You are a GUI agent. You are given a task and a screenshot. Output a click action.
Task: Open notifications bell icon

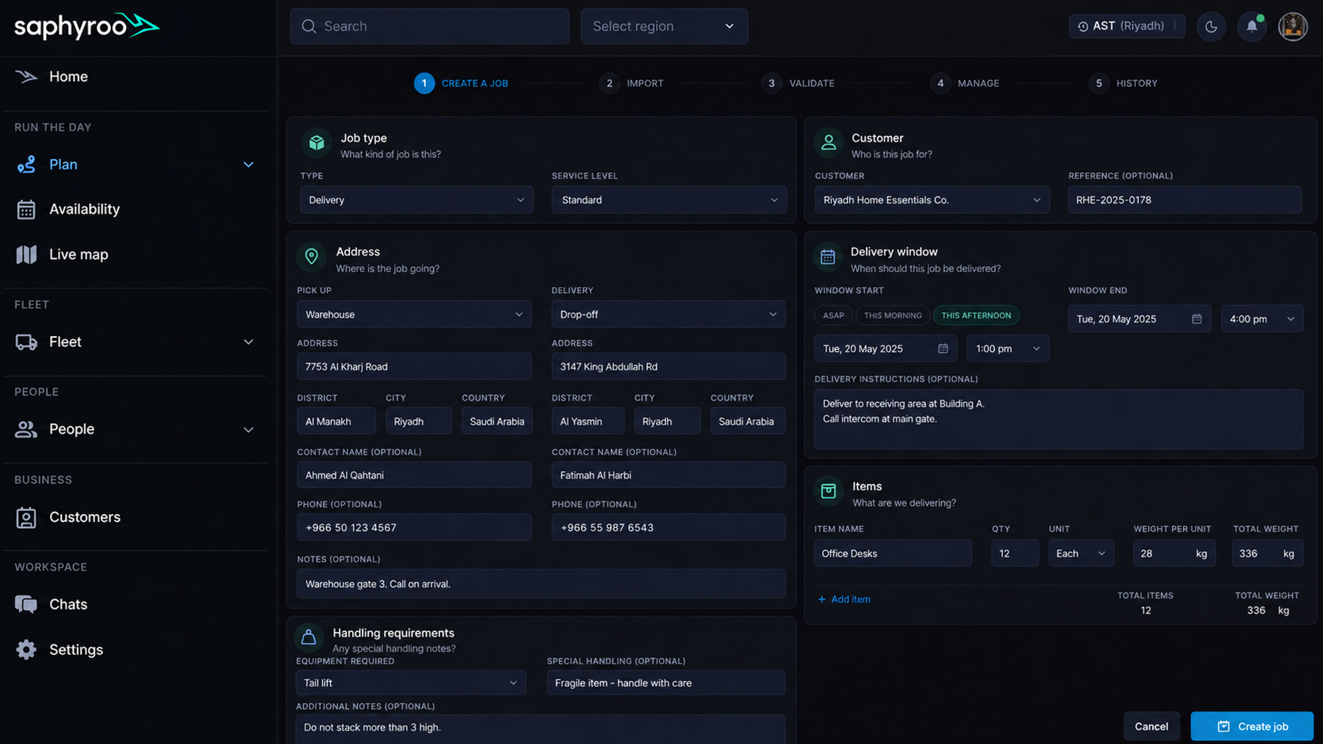(x=1252, y=26)
